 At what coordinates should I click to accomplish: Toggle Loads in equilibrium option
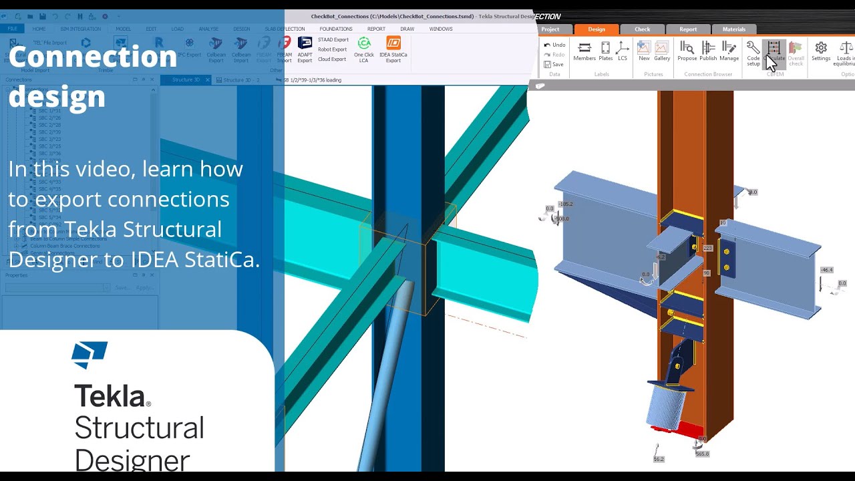click(845, 53)
